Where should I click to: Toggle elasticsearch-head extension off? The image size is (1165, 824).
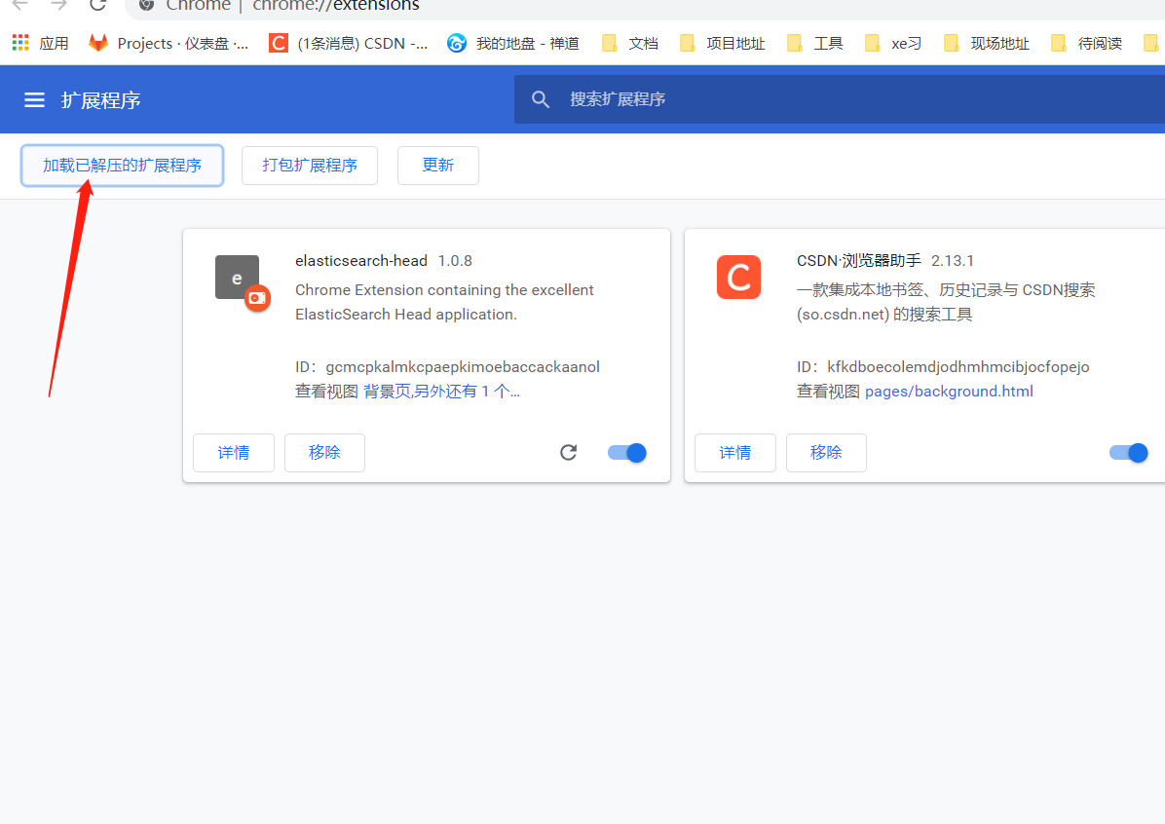(627, 453)
